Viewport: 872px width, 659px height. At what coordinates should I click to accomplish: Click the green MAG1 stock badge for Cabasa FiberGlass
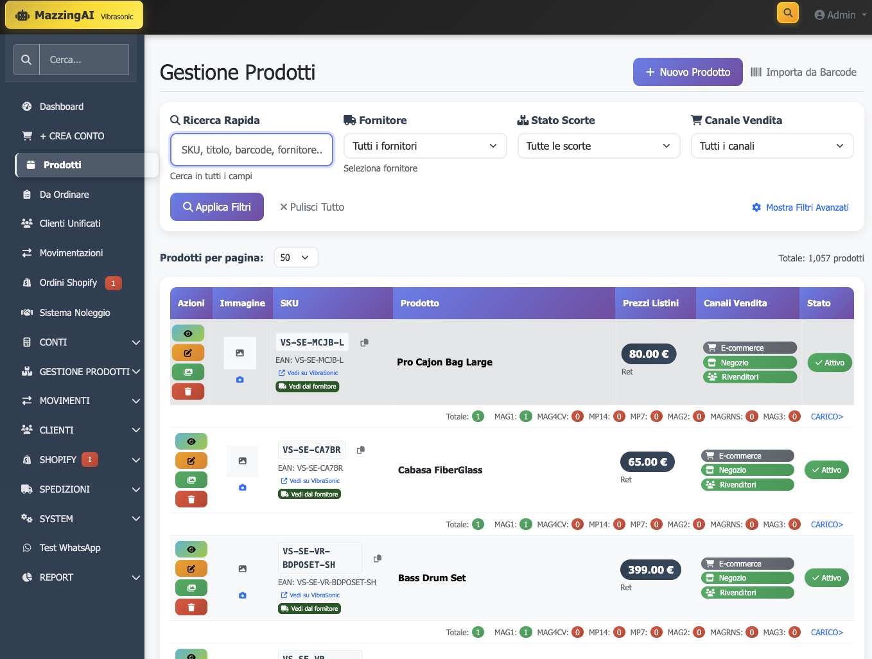tap(525, 524)
